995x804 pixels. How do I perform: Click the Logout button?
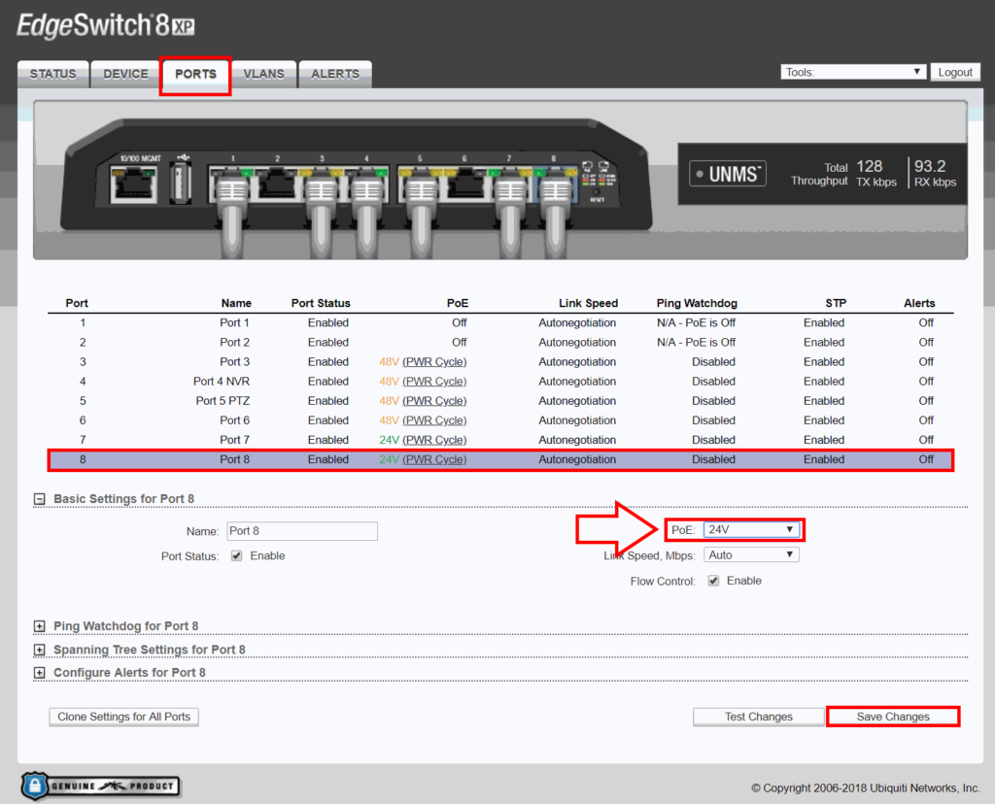(955, 72)
